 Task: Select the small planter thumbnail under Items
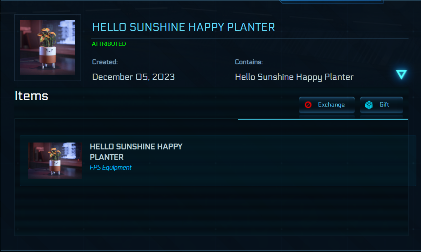tap(55, 161)
